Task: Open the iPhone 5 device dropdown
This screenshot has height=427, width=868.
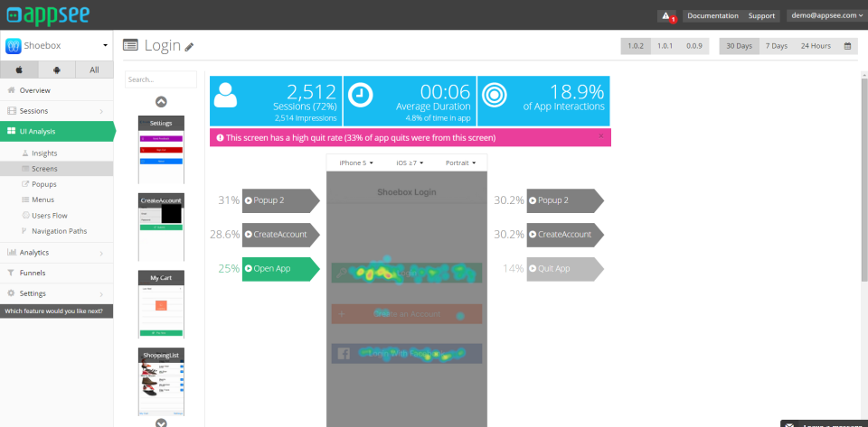Action: (x=356, y=163)
